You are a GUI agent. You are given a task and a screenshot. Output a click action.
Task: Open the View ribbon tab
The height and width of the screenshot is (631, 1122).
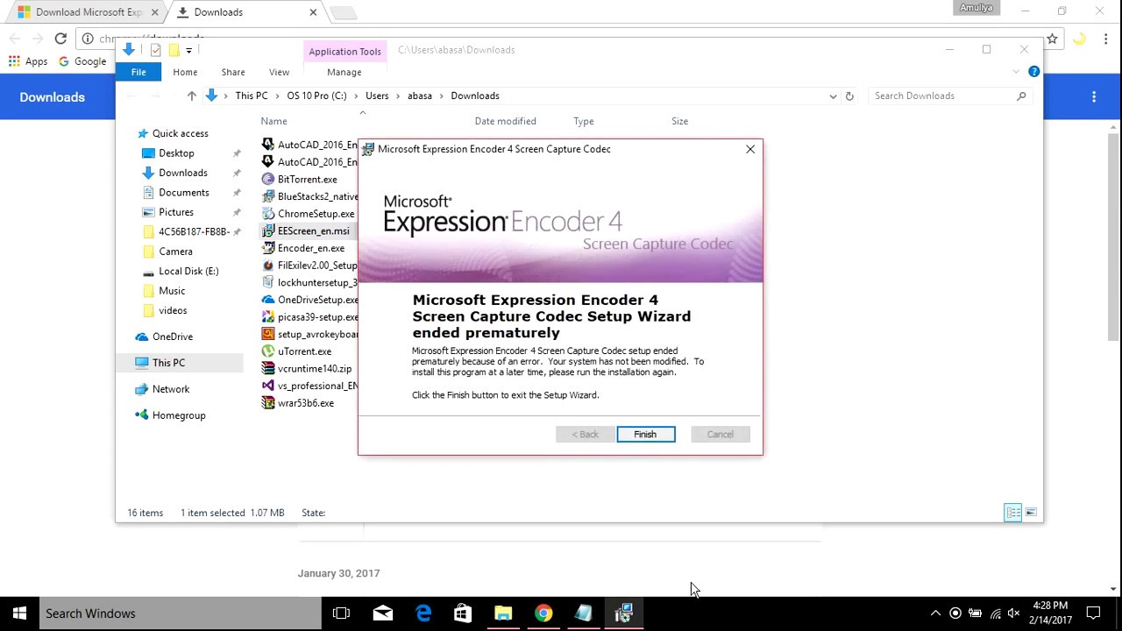[x=279, y=72]
